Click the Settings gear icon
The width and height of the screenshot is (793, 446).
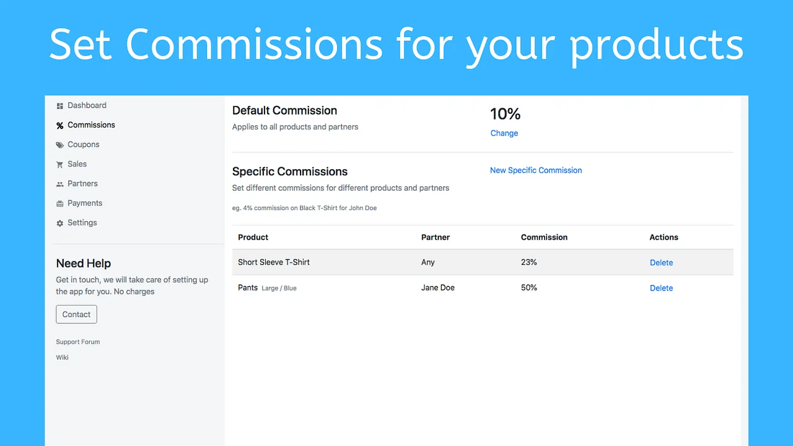click(x=59, y=223)
